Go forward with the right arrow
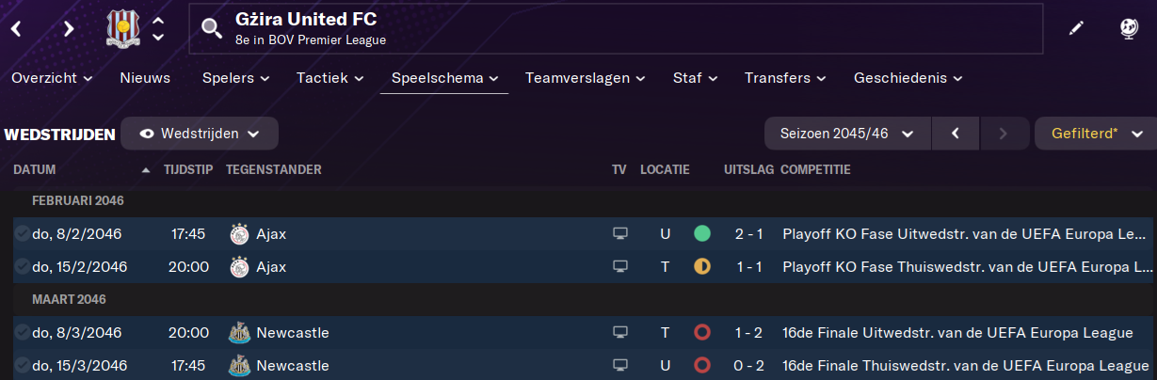Image resolution: width=1157 pixels, height=380 pixels. pyautogui.click(x=68, y=29)
